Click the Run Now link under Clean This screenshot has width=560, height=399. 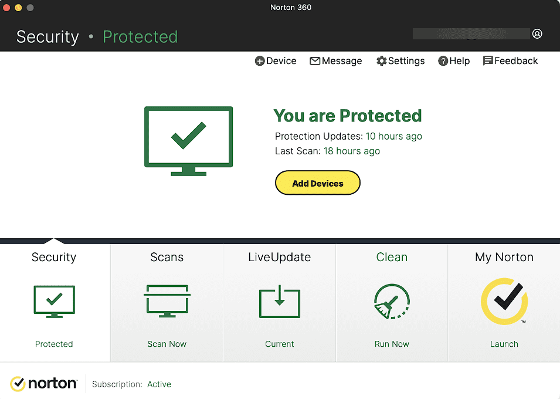pos(392,344)
